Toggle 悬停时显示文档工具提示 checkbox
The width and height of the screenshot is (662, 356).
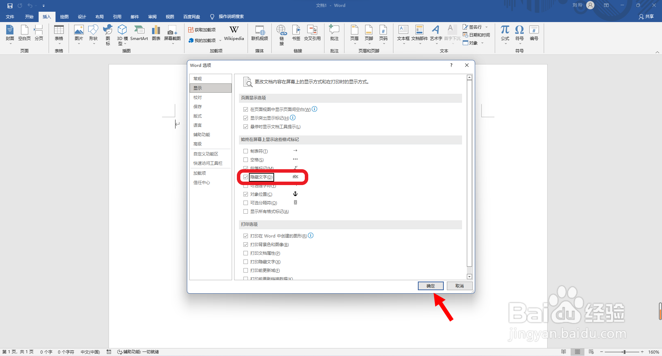[246, 127]
